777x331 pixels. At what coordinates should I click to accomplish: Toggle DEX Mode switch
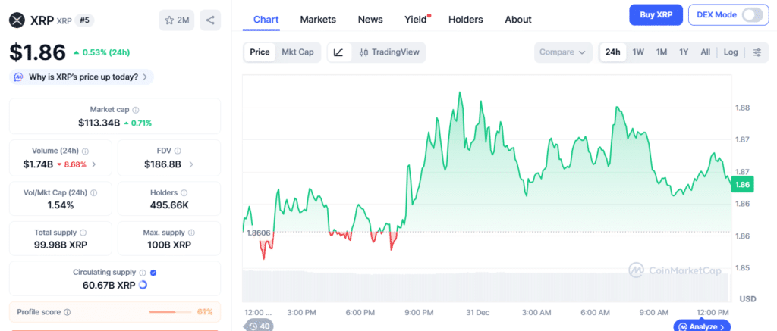[752, 15]
